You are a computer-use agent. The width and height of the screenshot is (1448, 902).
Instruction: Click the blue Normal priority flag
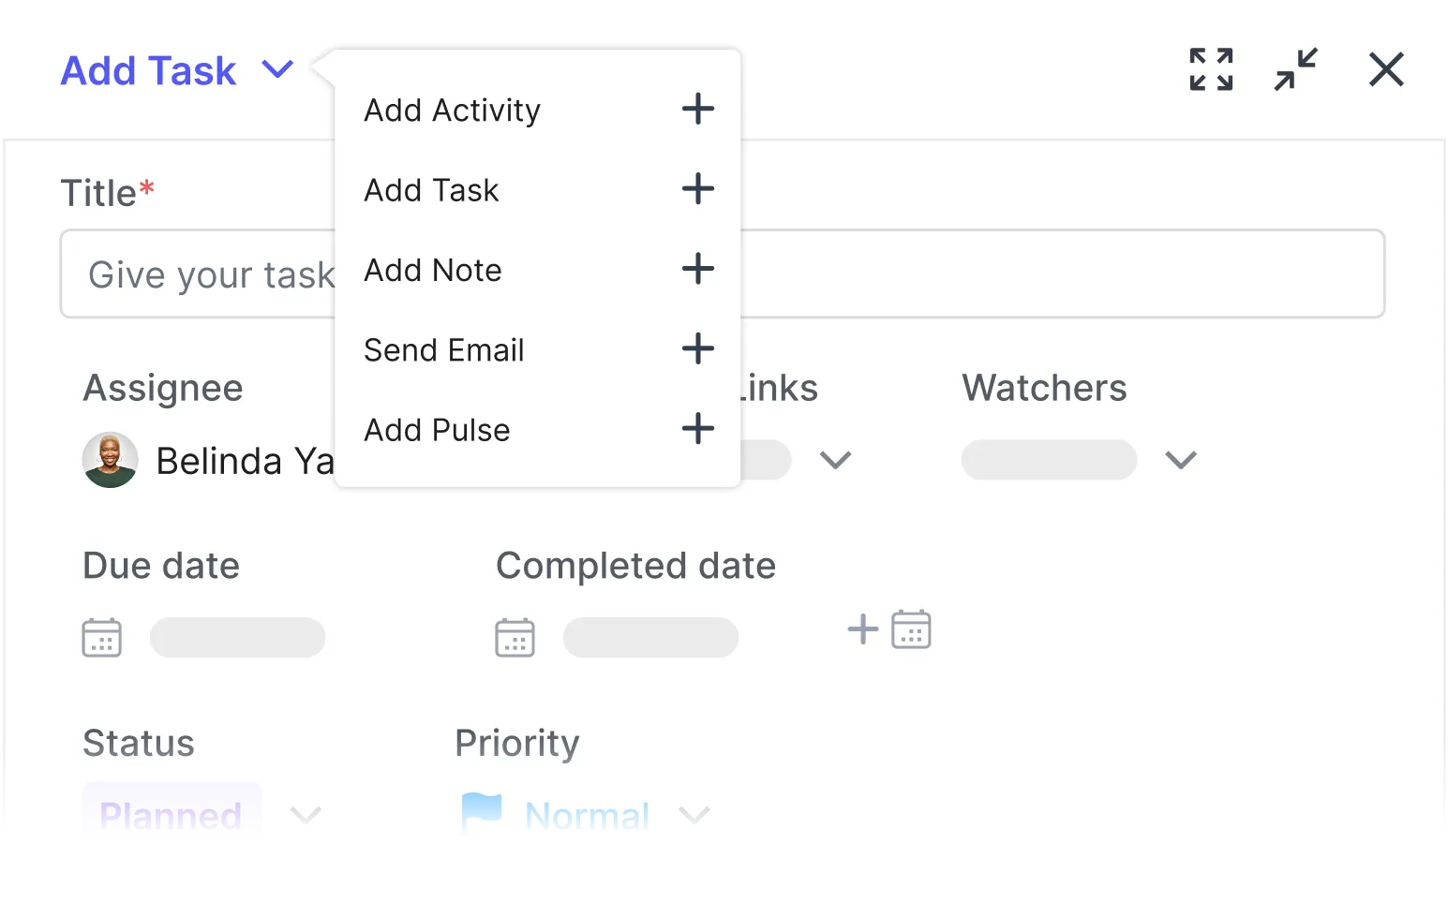point(482,812)
